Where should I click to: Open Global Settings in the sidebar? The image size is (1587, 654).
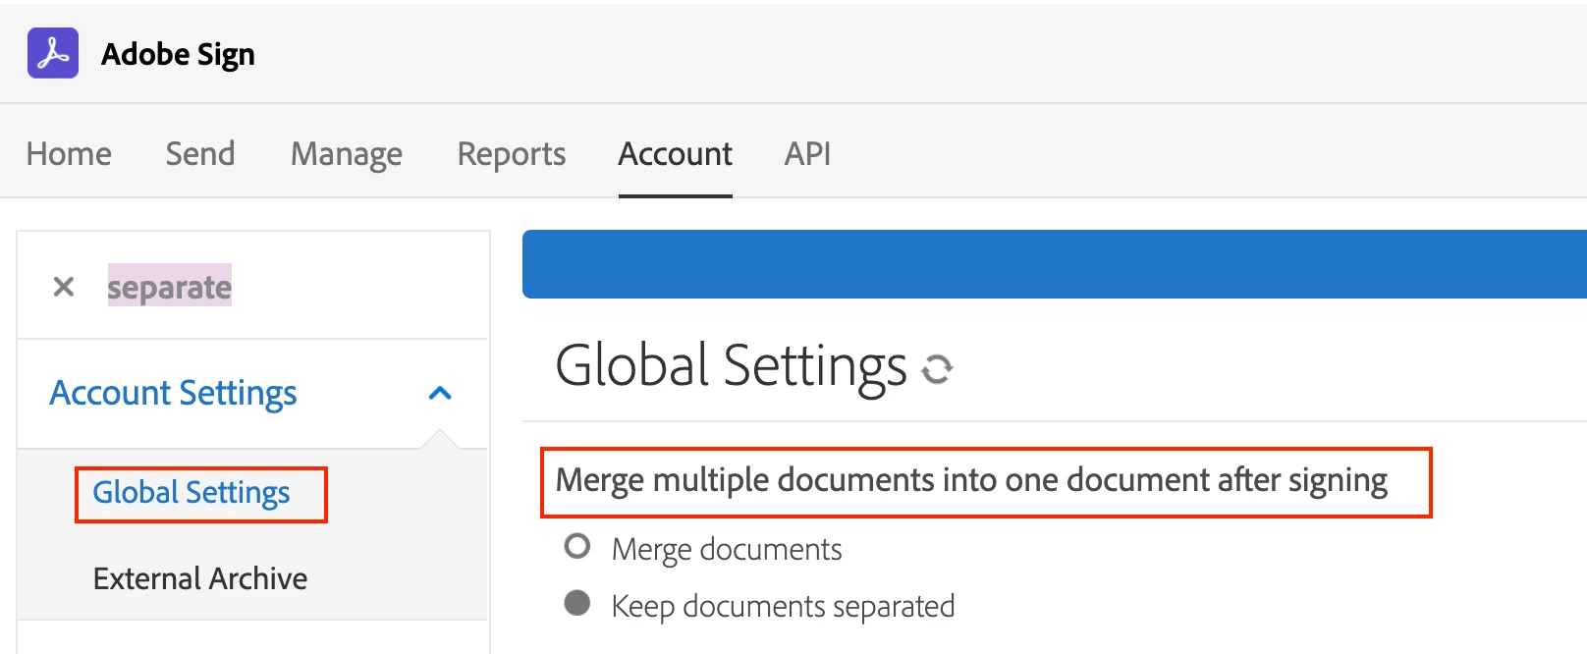click(192, 492)
